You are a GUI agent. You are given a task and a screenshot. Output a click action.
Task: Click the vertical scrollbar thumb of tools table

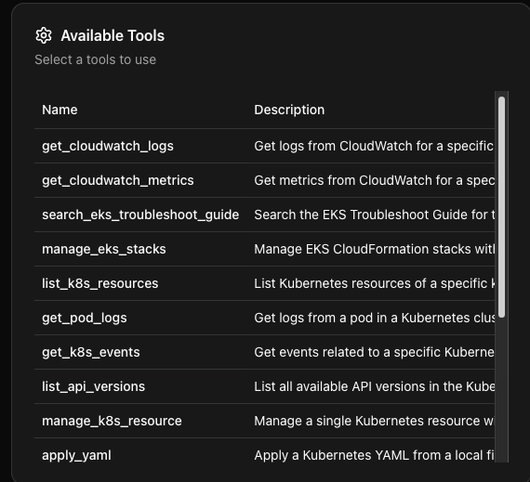[501, 207]
